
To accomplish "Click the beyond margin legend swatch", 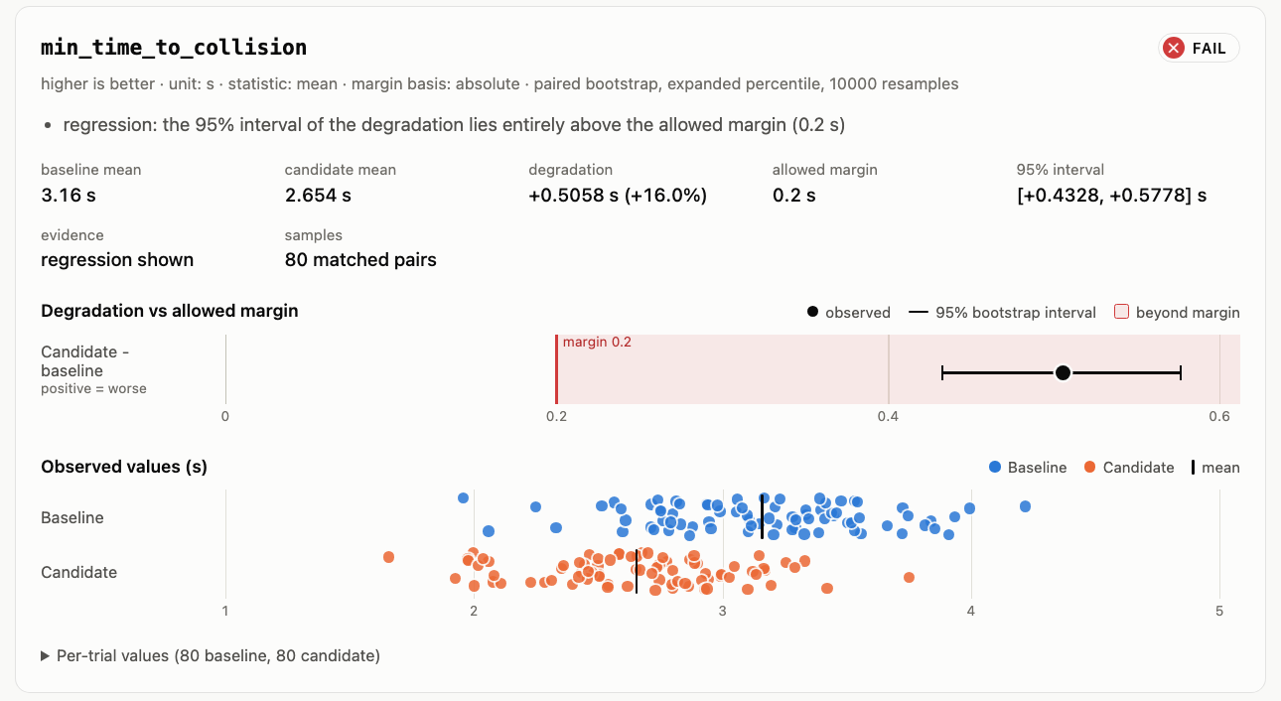I will click(x=1121, y=312).
